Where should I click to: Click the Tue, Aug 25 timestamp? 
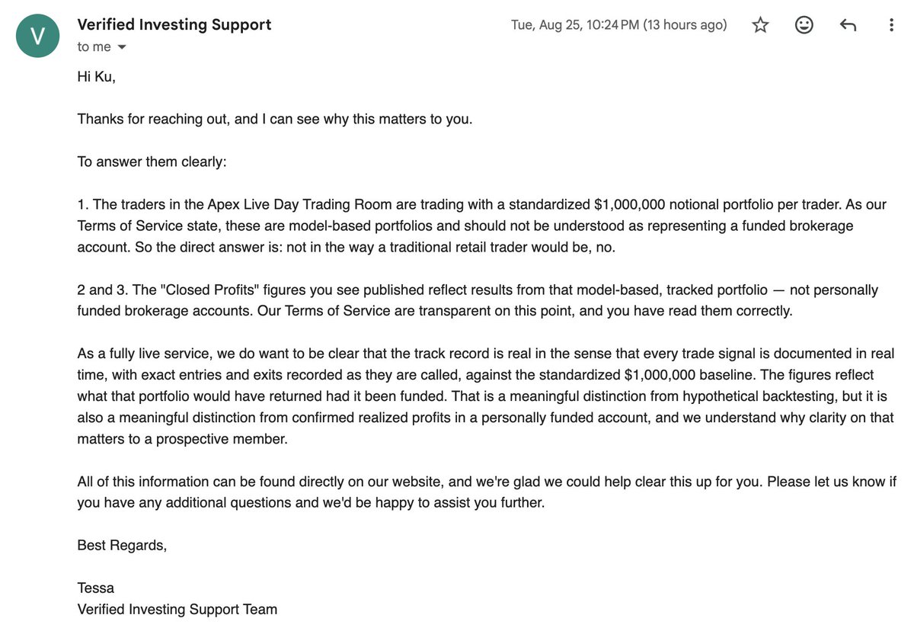pyautogui.click(x=618, y=25)
